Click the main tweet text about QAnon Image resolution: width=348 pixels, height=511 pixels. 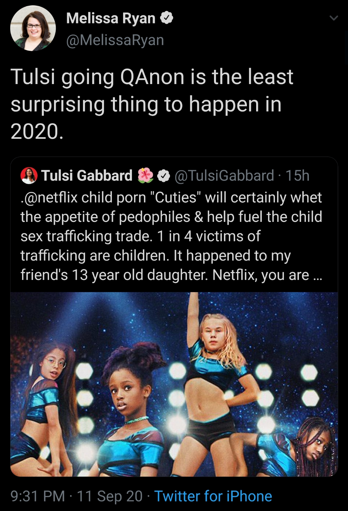[151, 104]
